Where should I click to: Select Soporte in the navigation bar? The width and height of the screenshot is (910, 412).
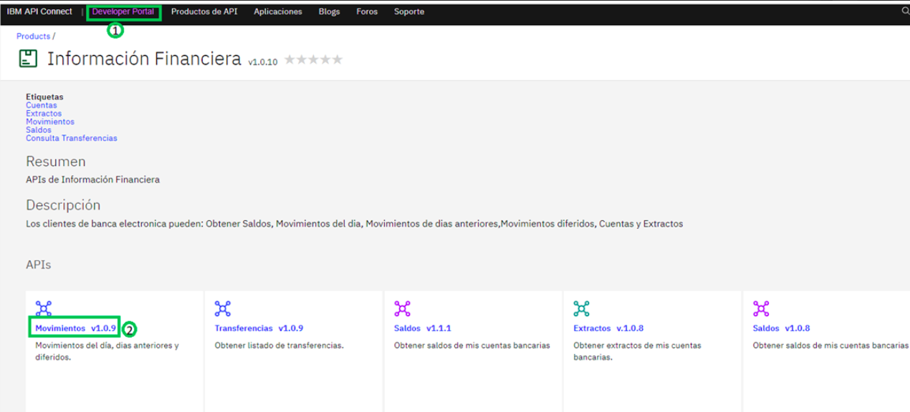[x=408, y=12]
